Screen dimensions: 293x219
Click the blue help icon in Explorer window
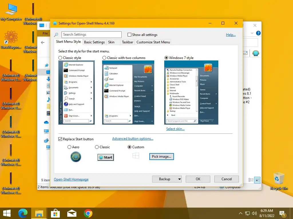click(258, 33)
